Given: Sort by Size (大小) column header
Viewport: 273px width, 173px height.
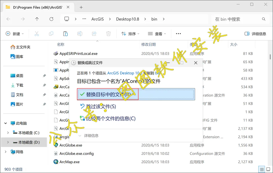Looking at the screenshot, I should (234, 44).
